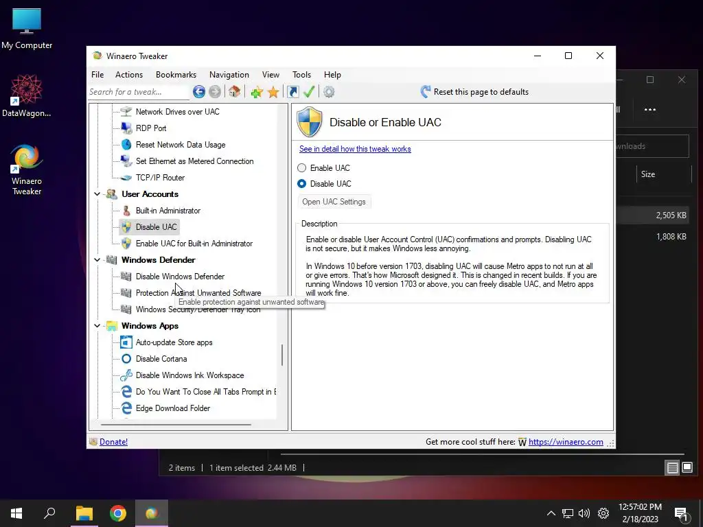Screen dimensions: 703x527
Task: Click the volume speaker tray icon
Action: click(x=584, y=513)
